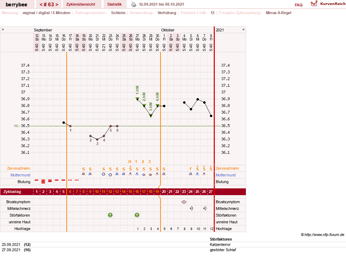The width and height of the screenshot is (346, 260).
Task: Click the orange H peak marker above Zervixschleim
Action: point(130,162)
